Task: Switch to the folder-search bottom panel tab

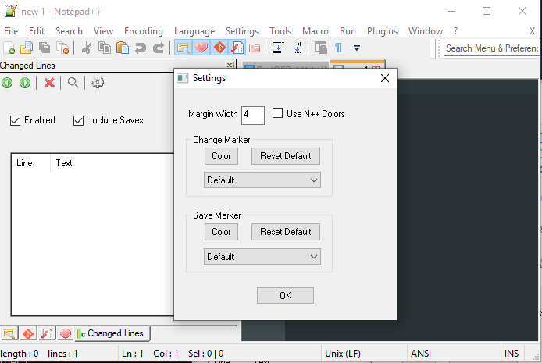Action: pos(9,333)
